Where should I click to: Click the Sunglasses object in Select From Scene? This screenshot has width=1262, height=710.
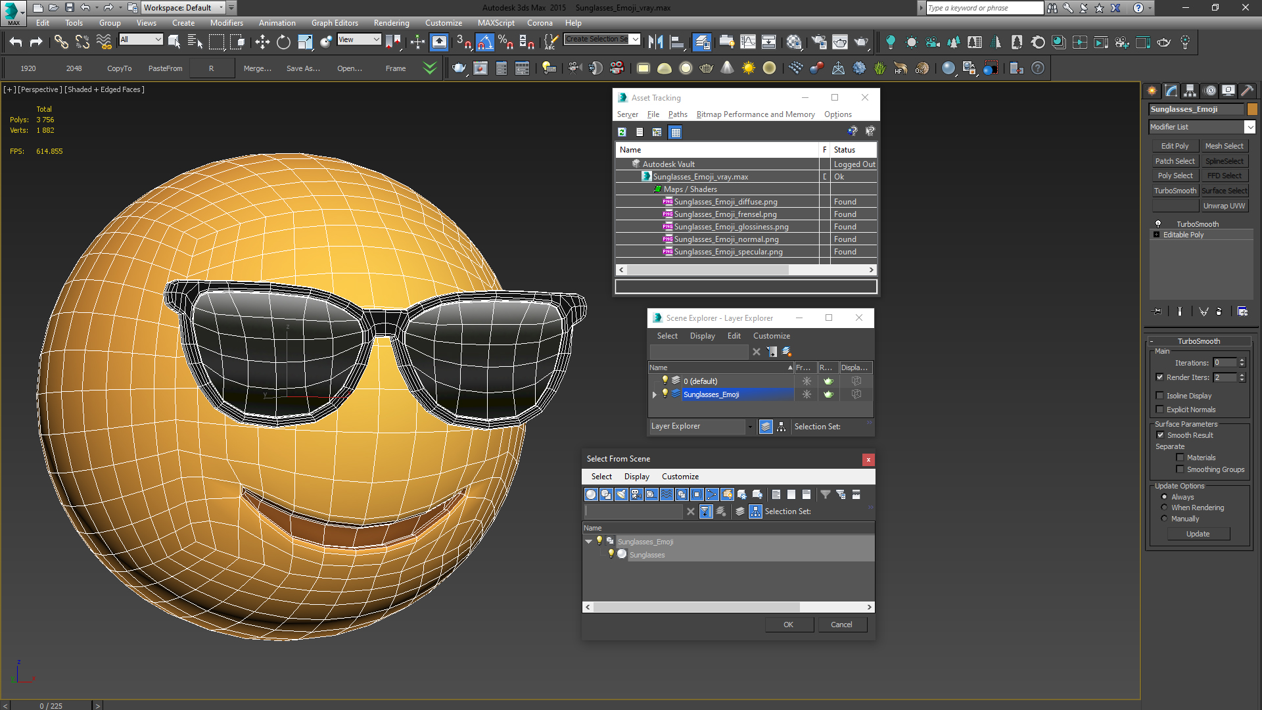647,555
